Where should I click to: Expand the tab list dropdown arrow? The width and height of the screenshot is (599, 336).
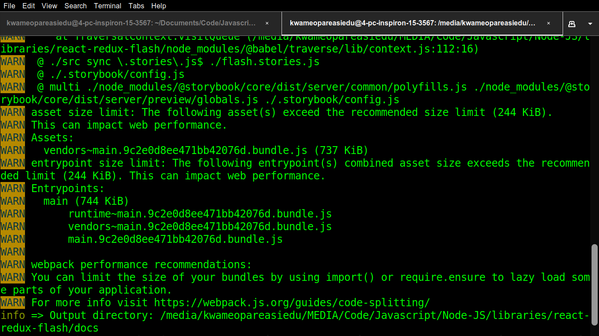pyautogui.click(x=590, y=24)
